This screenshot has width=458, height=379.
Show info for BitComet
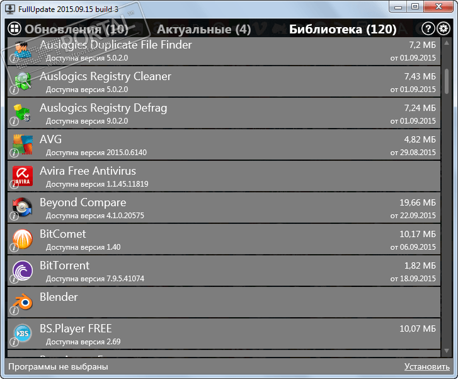pos(14,247)
